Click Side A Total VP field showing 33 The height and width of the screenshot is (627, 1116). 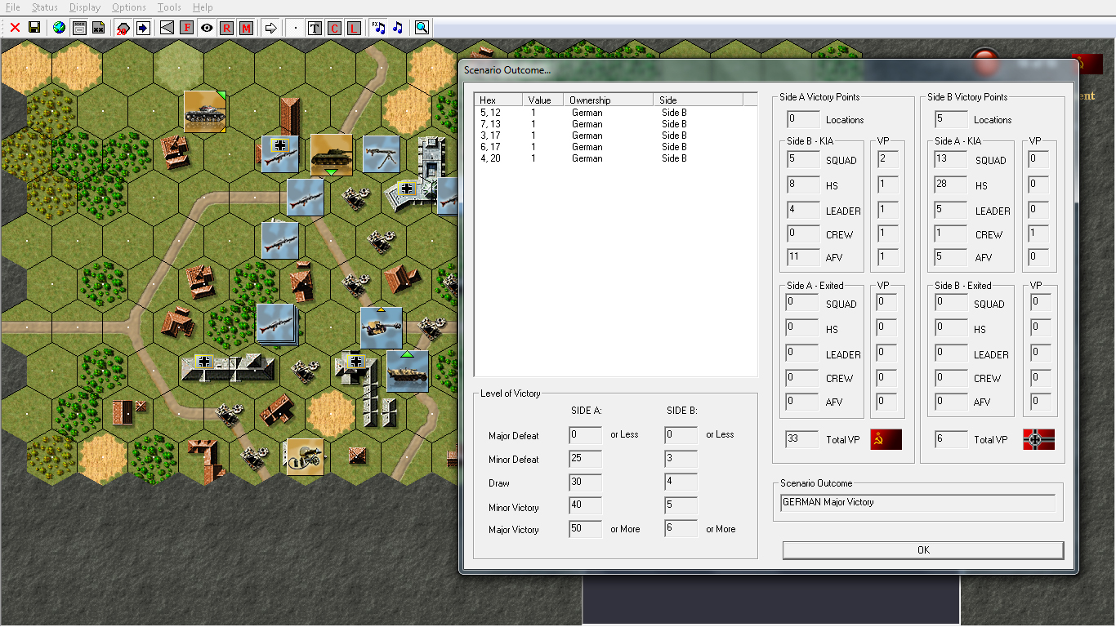coord(802,439)
